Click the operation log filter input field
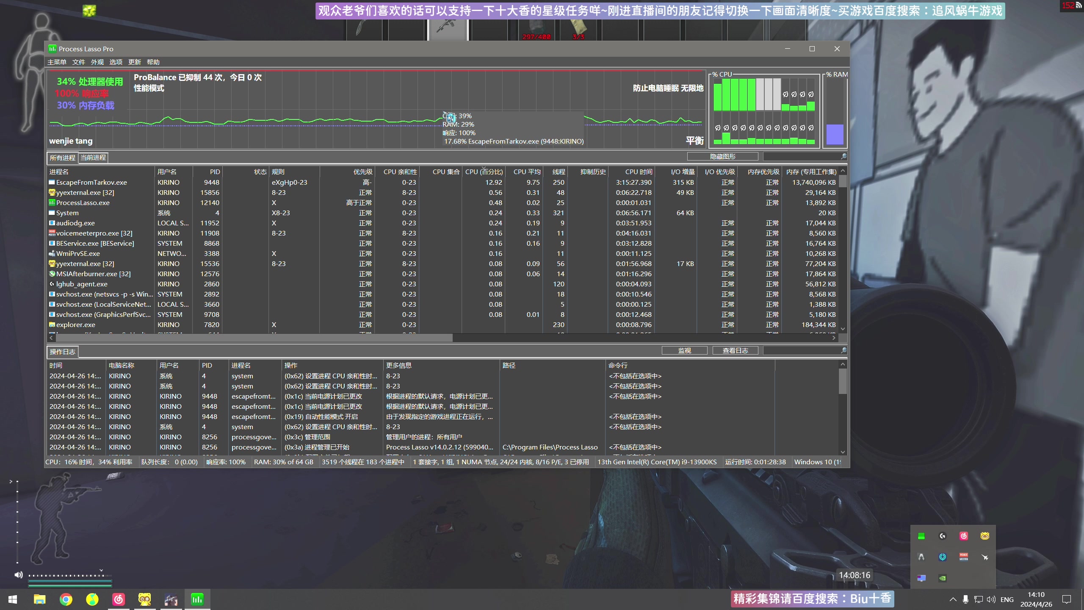 pyautogui.click(x=801, y=351)
